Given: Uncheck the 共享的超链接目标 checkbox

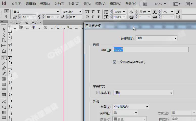Looking at the screenshot, I should 115,62.
